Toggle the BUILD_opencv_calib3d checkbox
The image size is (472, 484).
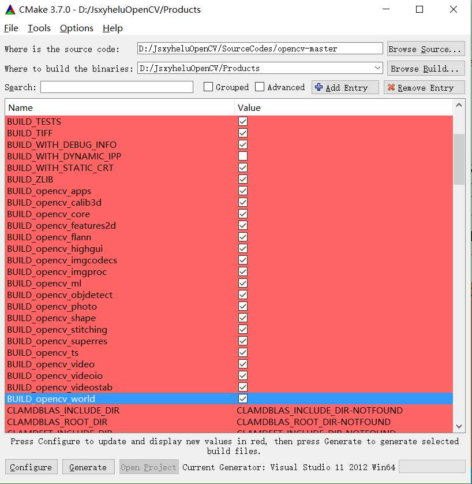[243, 202]
